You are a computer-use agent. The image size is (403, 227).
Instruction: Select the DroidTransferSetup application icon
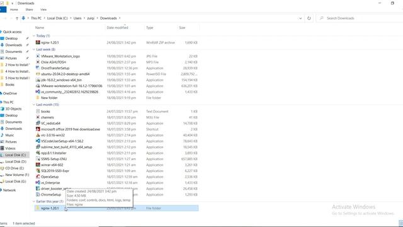38,68
